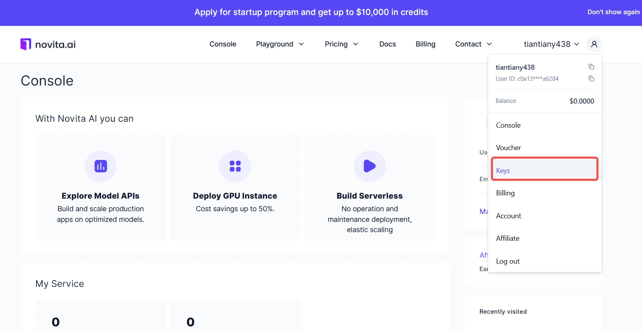Click the Build Serverless play icon
The image size is (642, 331).
click(370, 166)
